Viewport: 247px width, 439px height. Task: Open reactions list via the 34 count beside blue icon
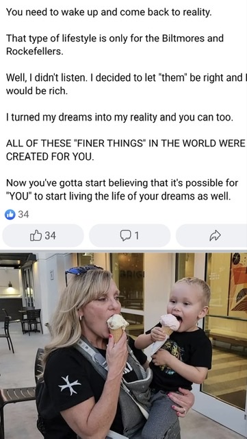23,215
